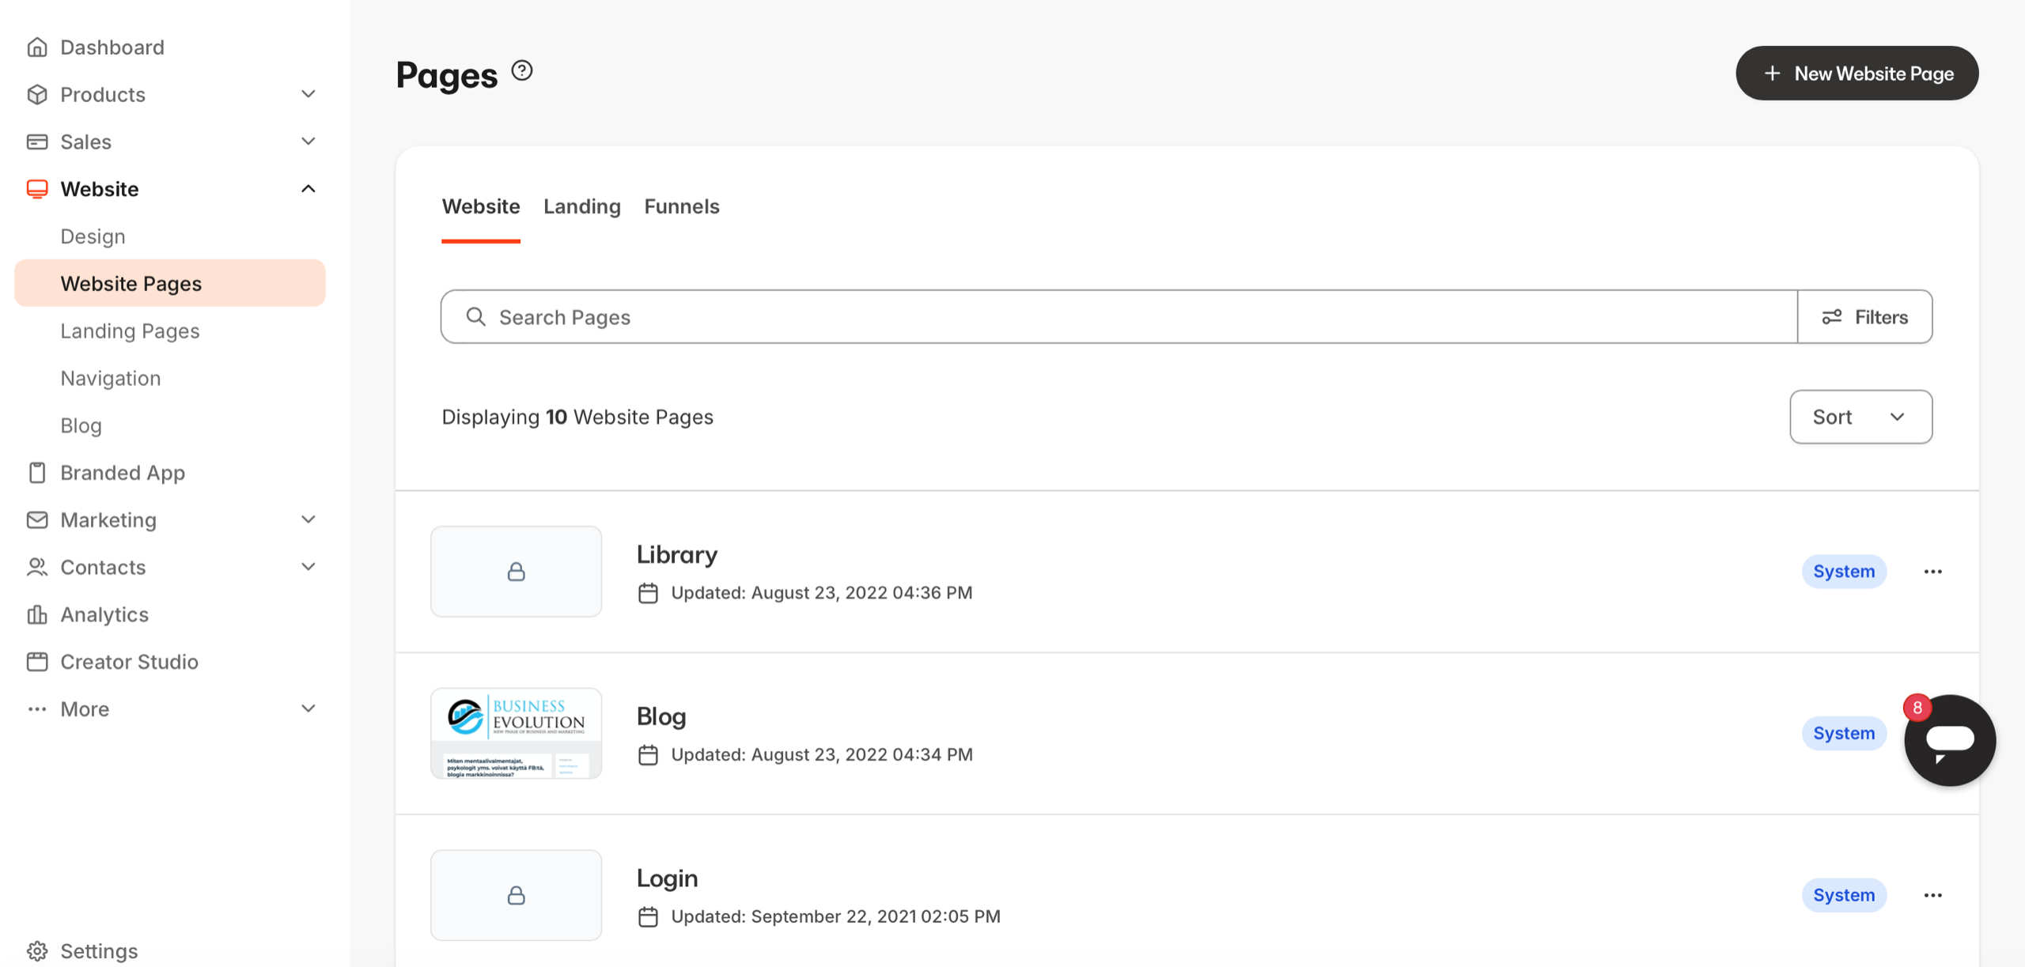Open the Sort dropdown

(1860, 417)
